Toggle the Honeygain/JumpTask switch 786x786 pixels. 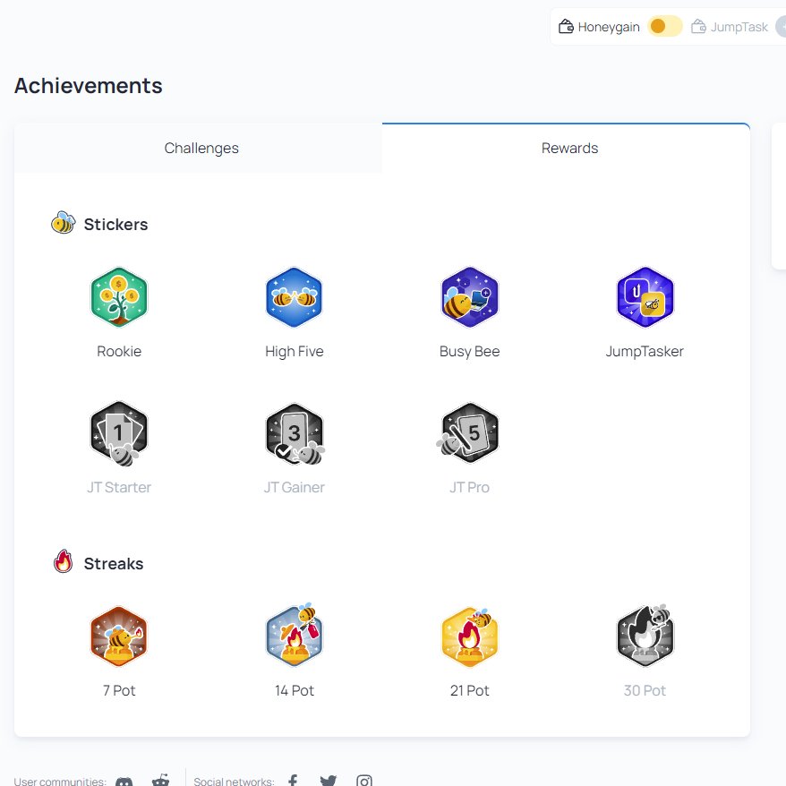664,26
